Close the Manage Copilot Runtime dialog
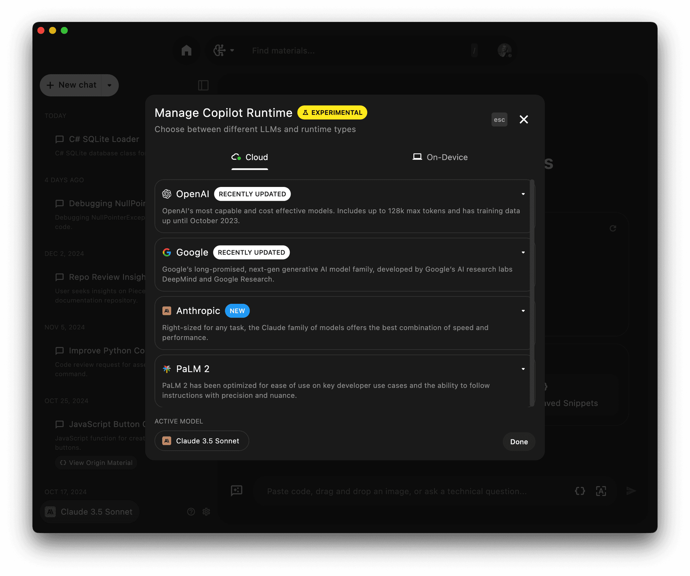 pos(524,120)
